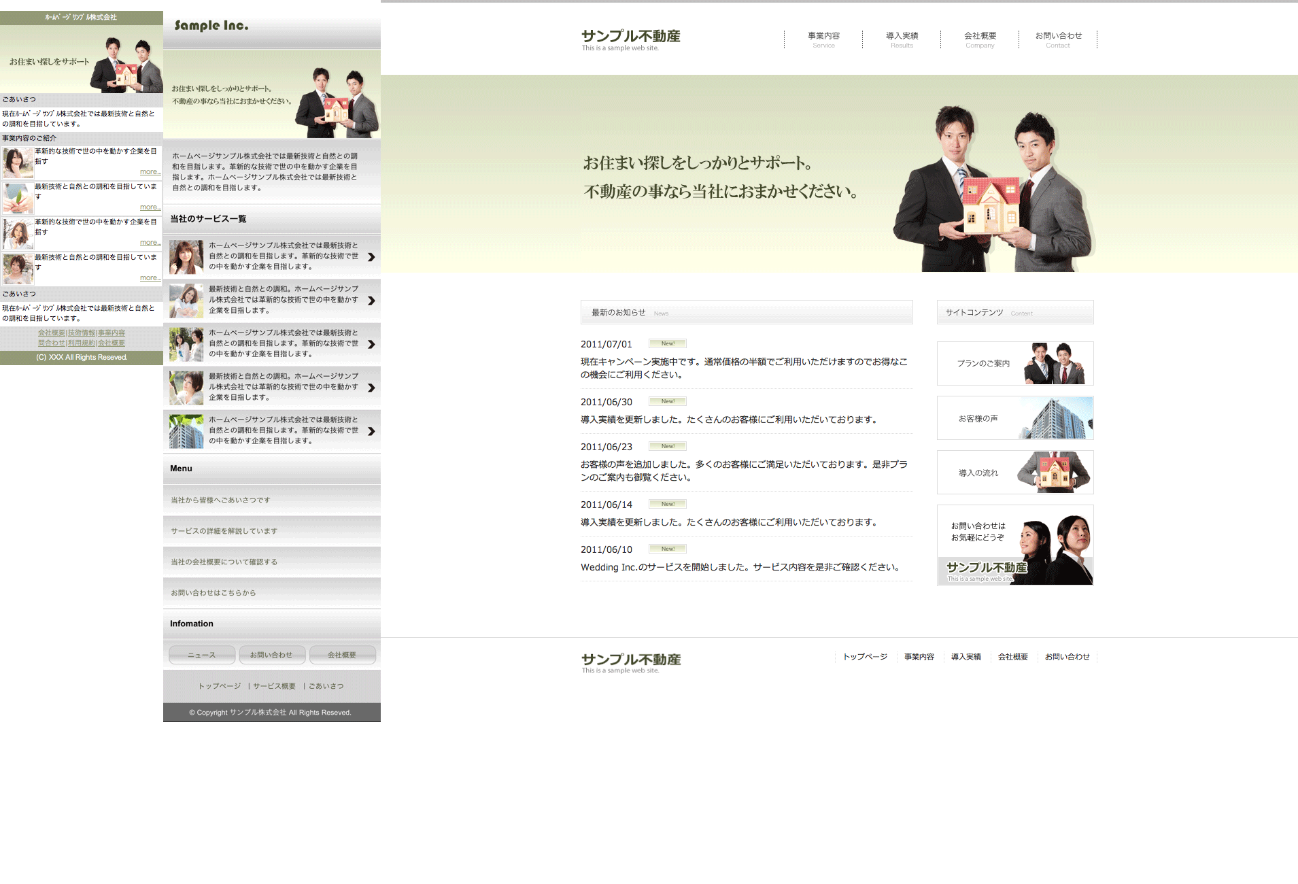The width and height of the screenshot is (1298, 884).
Task: Click the トップページ link in the desktop footer
Action: [x=865, y=657]
